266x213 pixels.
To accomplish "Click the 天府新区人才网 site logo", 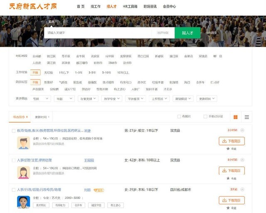I will click(x=33, y=7).
